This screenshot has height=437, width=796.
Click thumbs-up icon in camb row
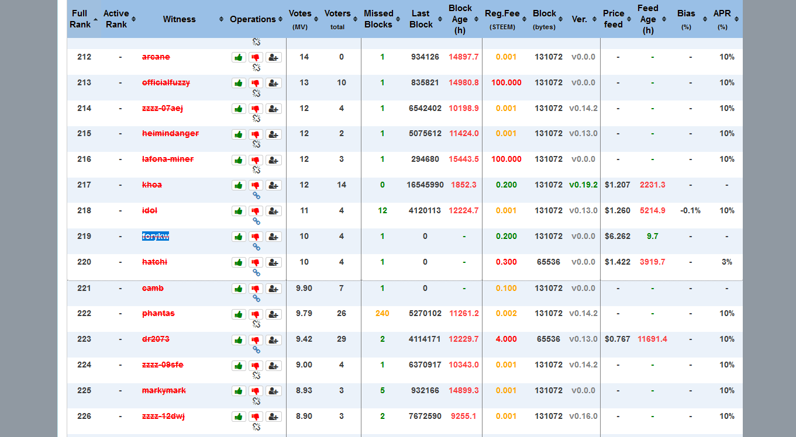[239, 289]
